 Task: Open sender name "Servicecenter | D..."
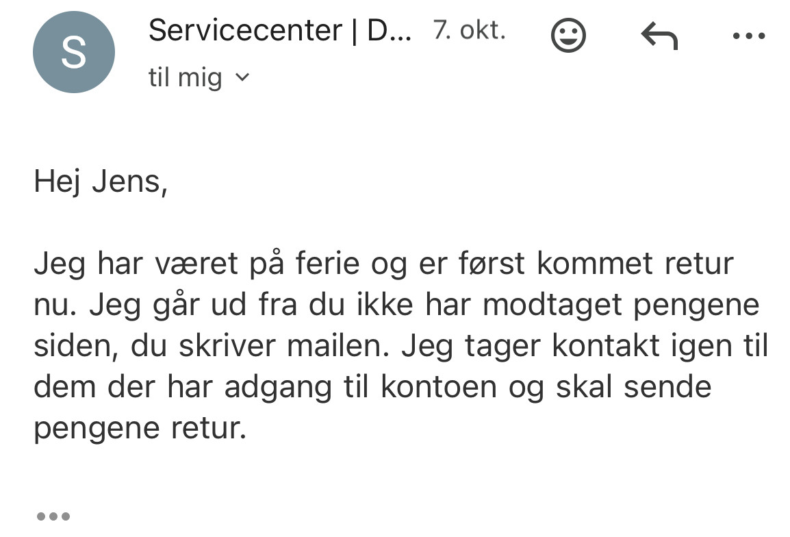point(279,30)
